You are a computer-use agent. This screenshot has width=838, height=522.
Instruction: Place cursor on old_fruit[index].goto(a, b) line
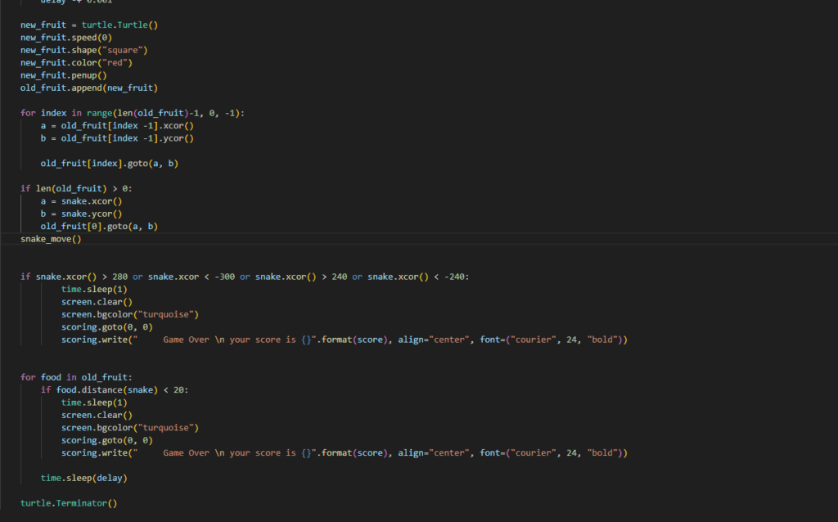click(x=109, y=163)
